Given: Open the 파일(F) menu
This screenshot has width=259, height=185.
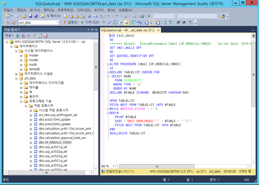Looking at the screenshot, I should 8,10.
